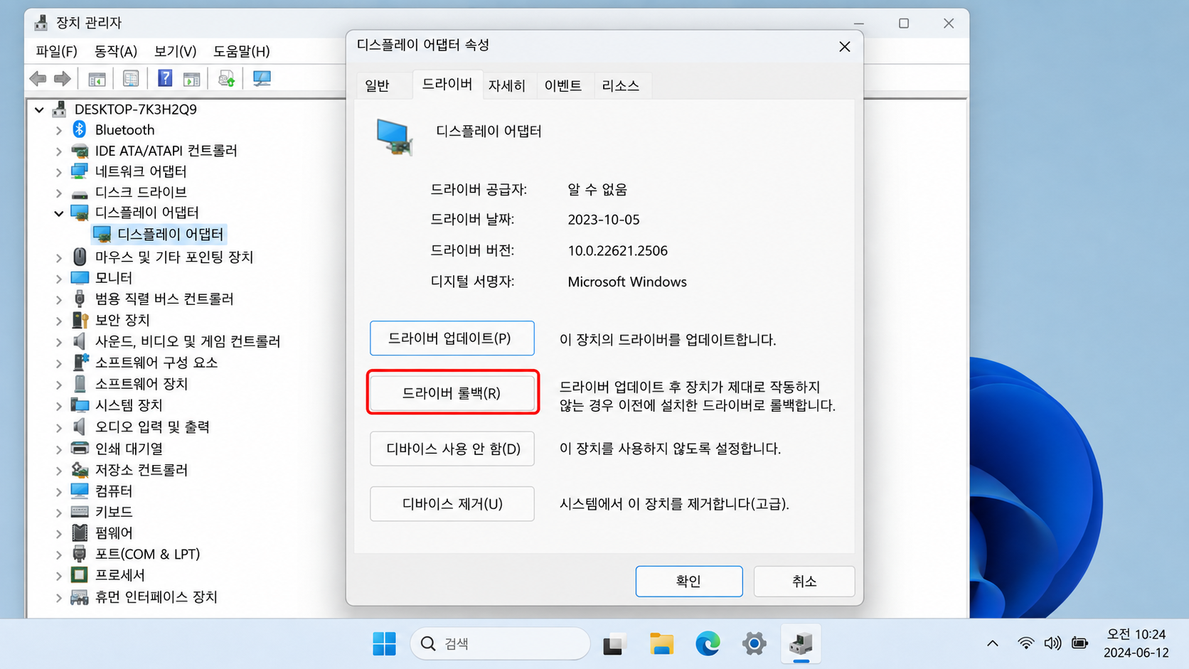
Task: Open the properties toolbar icon
Action: tap(131, 78)
